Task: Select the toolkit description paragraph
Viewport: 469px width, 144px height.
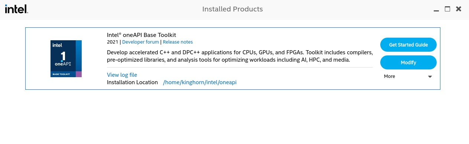Action: [x=240, y=56]
